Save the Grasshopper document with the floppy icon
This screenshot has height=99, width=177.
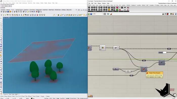pyautogui.click(x=91, y=14)
